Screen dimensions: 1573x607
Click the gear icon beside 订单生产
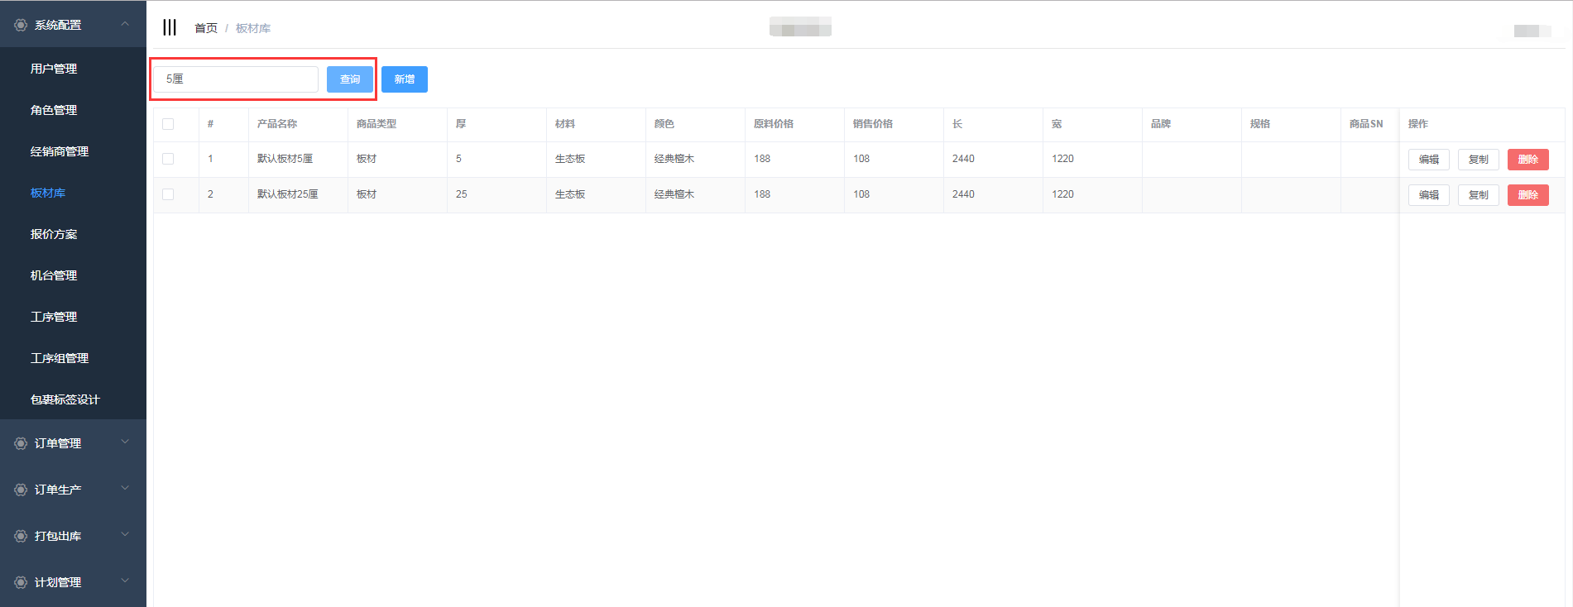click(21, 490)
